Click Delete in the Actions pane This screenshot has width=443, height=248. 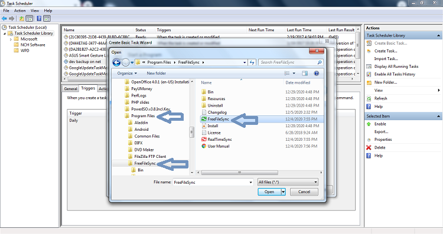[380, 147]
